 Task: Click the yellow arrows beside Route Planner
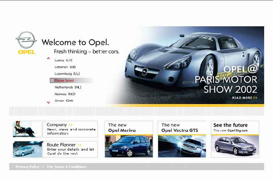pyautogui.click(x=79, y=145)
